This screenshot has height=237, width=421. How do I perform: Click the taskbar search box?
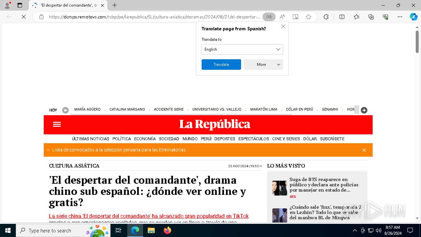[x=63, y=230]
